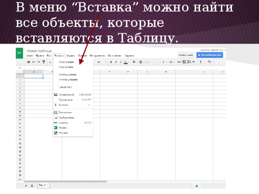Viewport: 259px width, 194px height.
Task: Open the Дополнения menu
Action: click(x=115, y=56)
